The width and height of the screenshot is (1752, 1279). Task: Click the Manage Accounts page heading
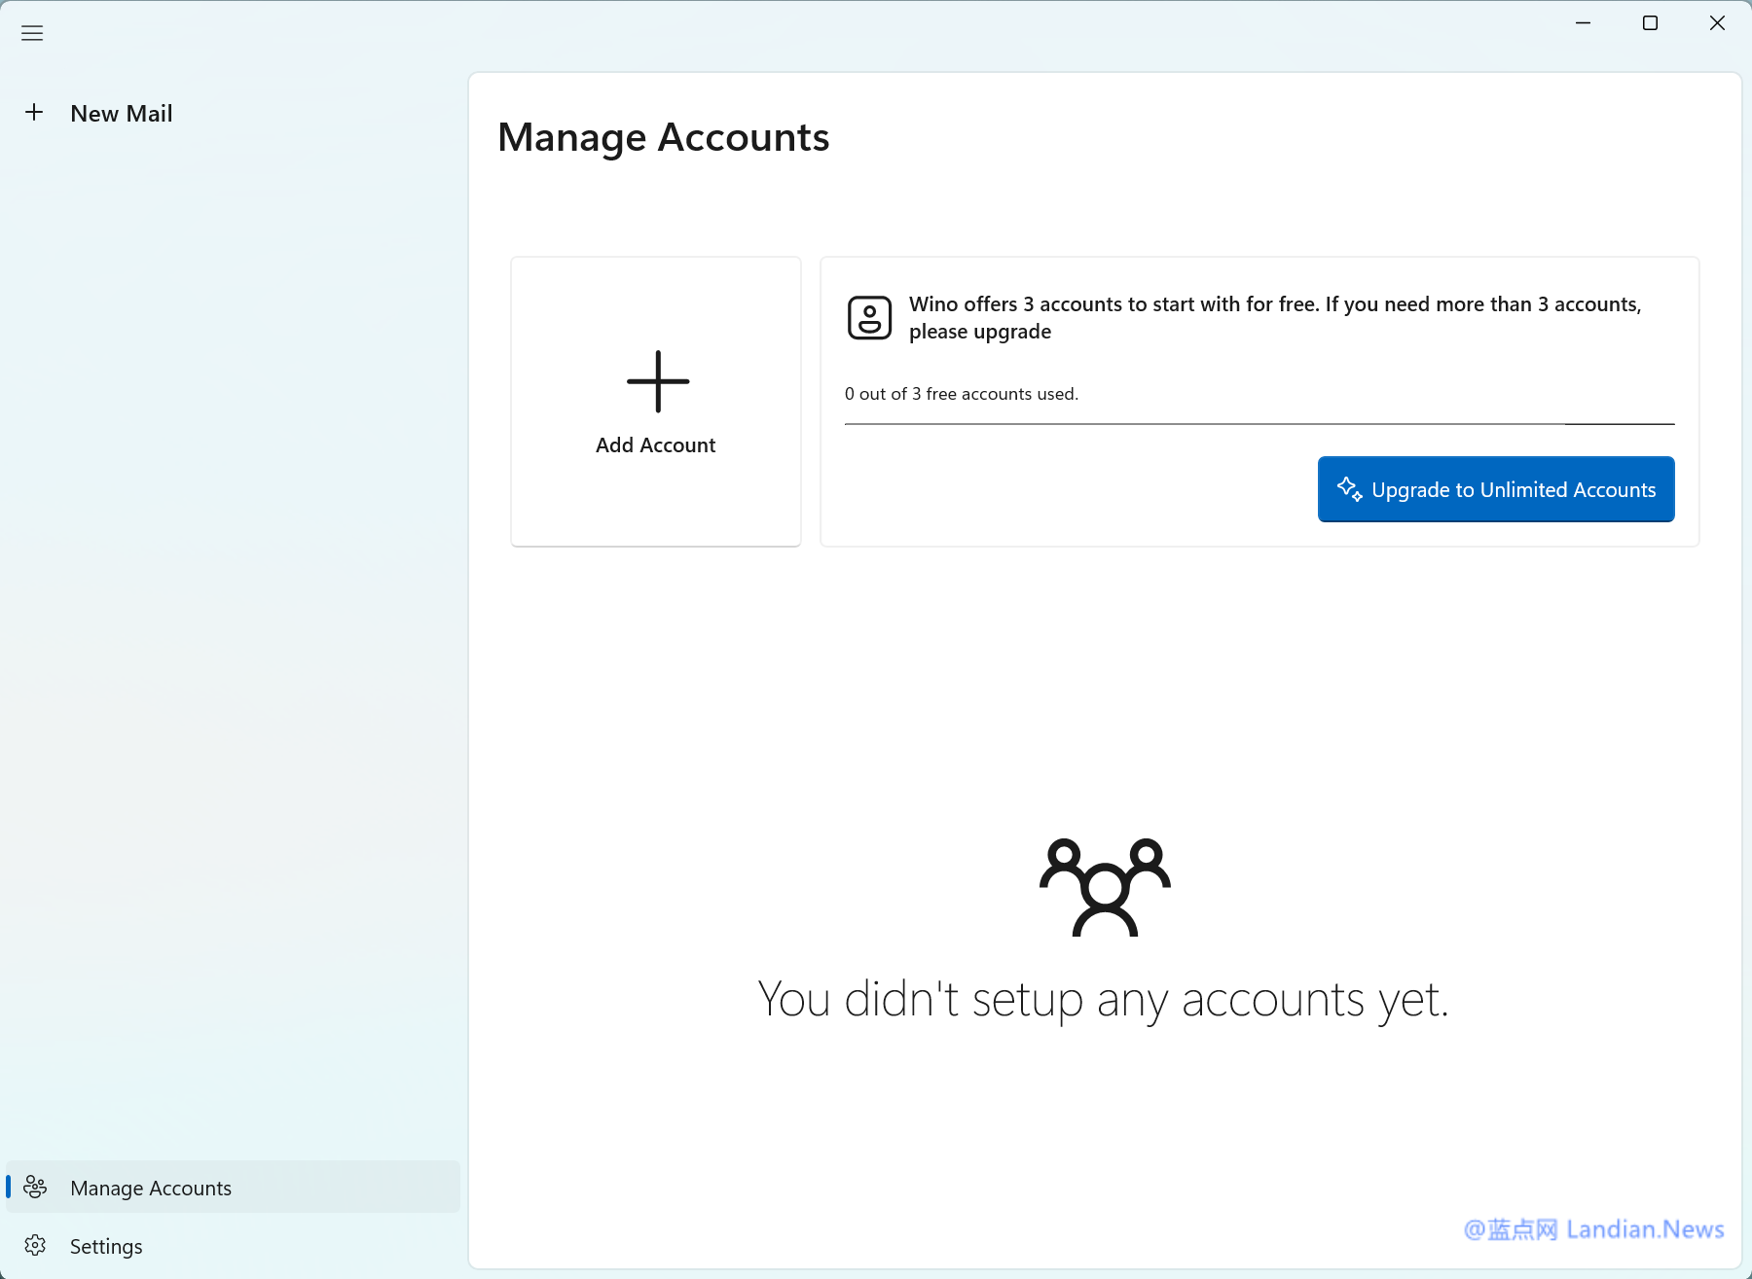[x=663, y=137]
